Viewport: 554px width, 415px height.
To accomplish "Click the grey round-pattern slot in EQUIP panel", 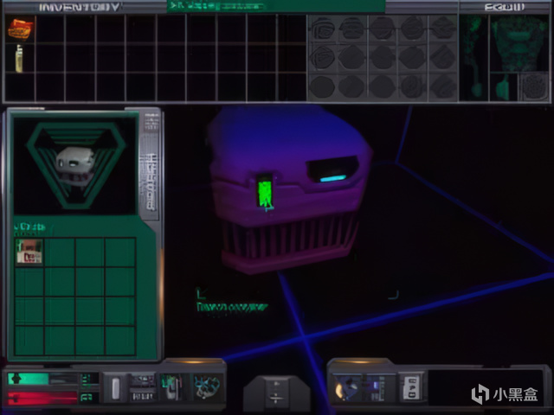I will click(533, 86).
